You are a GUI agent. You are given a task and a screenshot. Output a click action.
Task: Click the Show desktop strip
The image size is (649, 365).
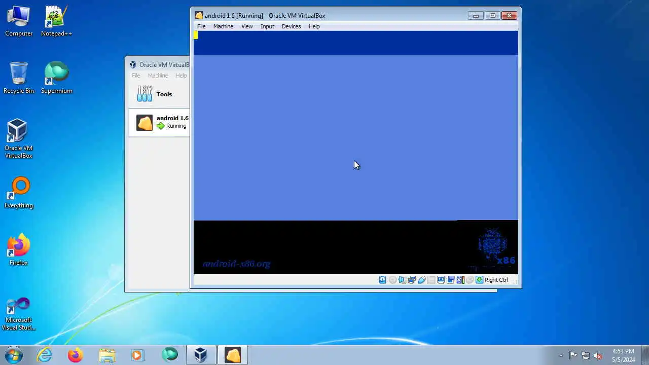(645, 355)
